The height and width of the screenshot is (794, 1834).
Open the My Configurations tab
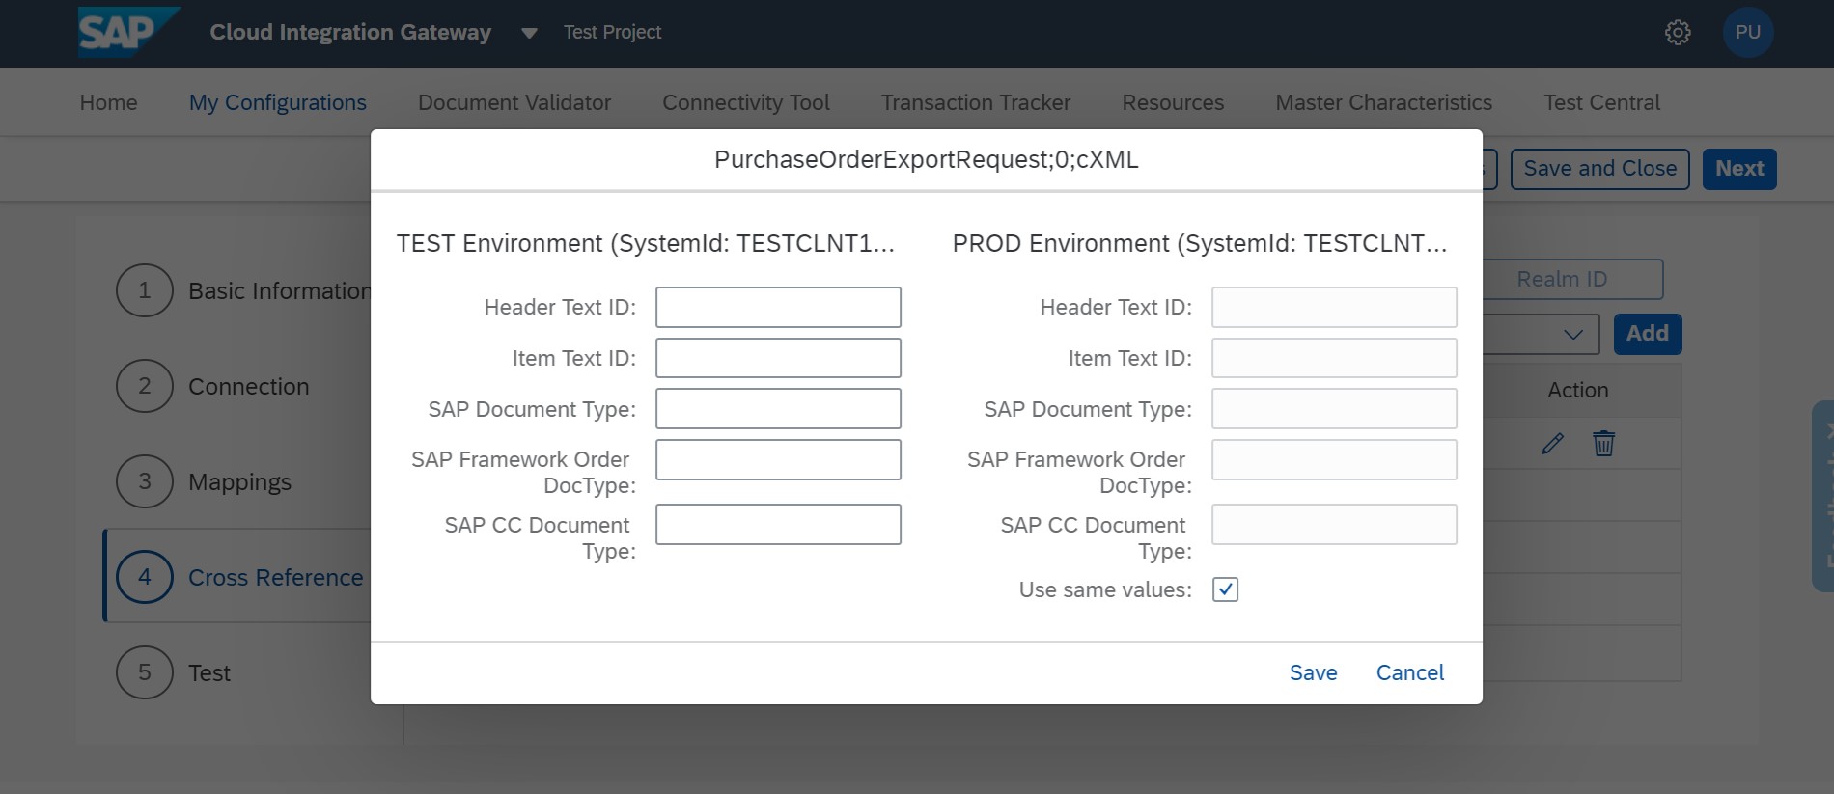tap(278, 102)
